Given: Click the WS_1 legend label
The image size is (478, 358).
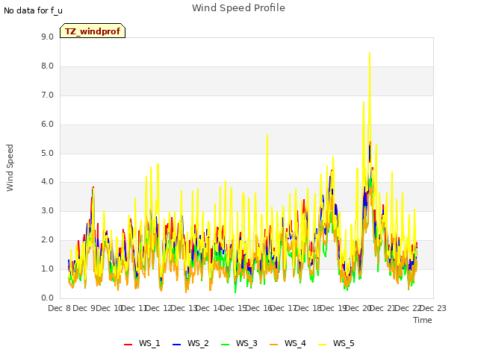Looking at the screenshot, I should point(149,343).
